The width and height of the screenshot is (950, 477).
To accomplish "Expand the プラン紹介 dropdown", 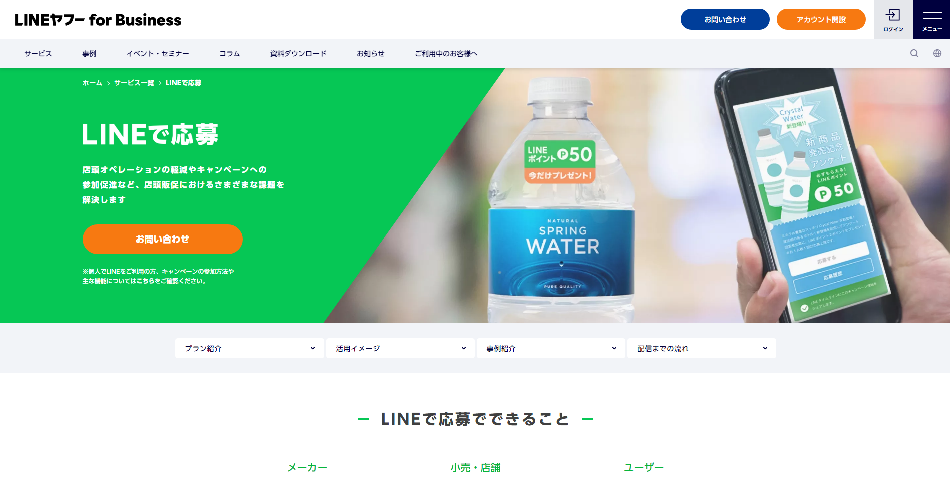I will [x=249, y=348].
